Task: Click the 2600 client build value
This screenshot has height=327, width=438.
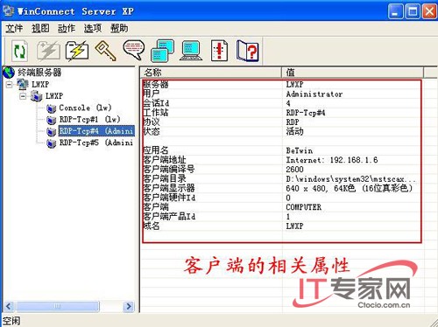Action: (x=294, y=170)
